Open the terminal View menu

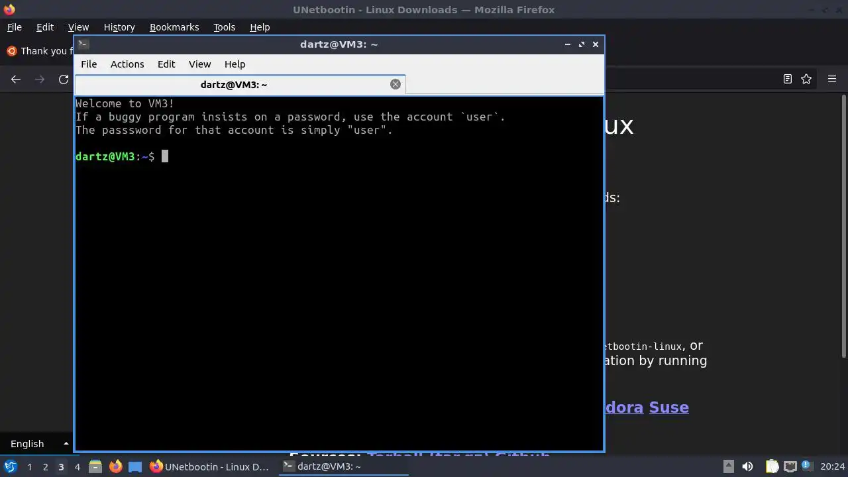199,64
